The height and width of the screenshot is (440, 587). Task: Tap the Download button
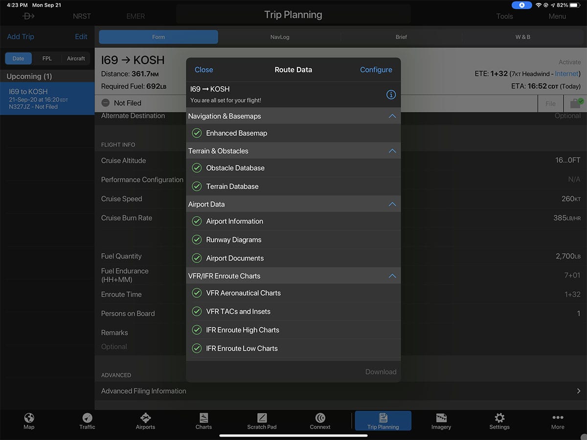click(x=381, y=372)
